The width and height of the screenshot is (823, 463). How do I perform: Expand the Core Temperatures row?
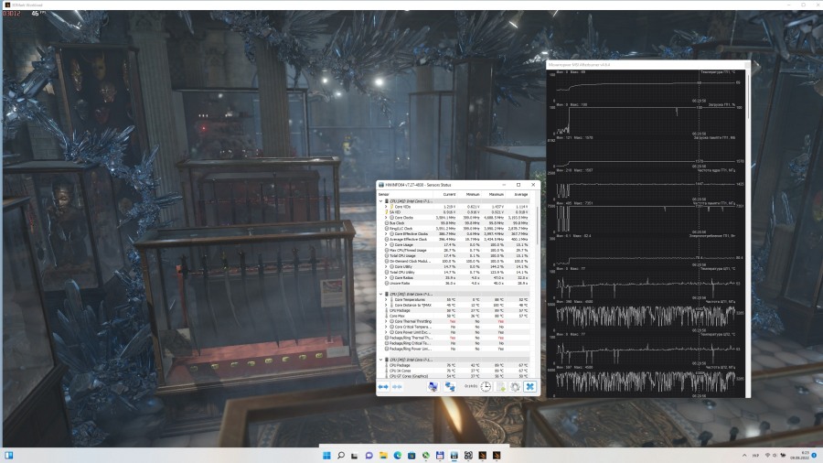point(386,299)
